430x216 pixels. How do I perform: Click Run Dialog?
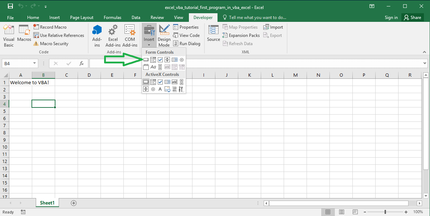point(186,43)
